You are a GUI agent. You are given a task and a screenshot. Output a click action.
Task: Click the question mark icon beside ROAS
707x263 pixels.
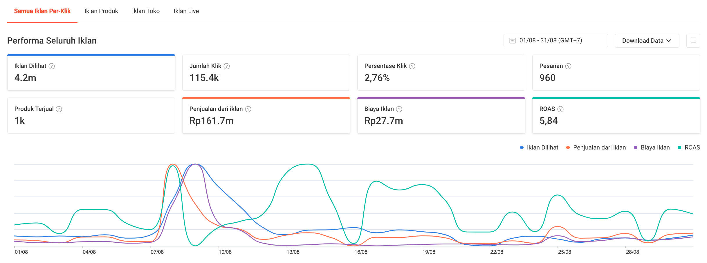[x=560, y=109]
